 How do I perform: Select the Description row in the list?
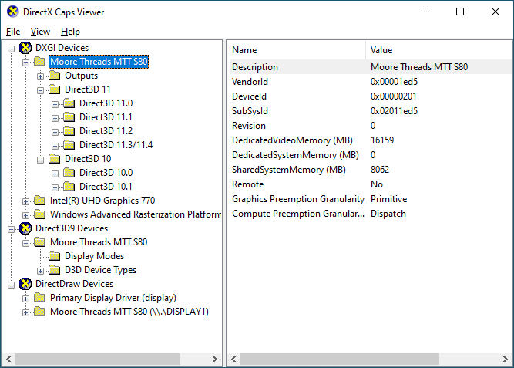(371, 67)
